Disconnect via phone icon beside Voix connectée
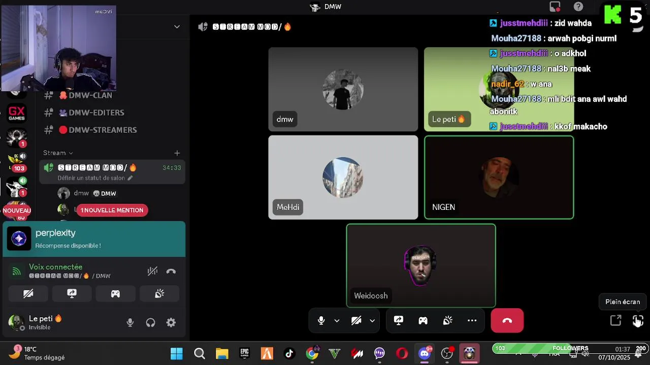Image resolution: width=650 pixels, height=365 pixels. click(x=171, y=271)
